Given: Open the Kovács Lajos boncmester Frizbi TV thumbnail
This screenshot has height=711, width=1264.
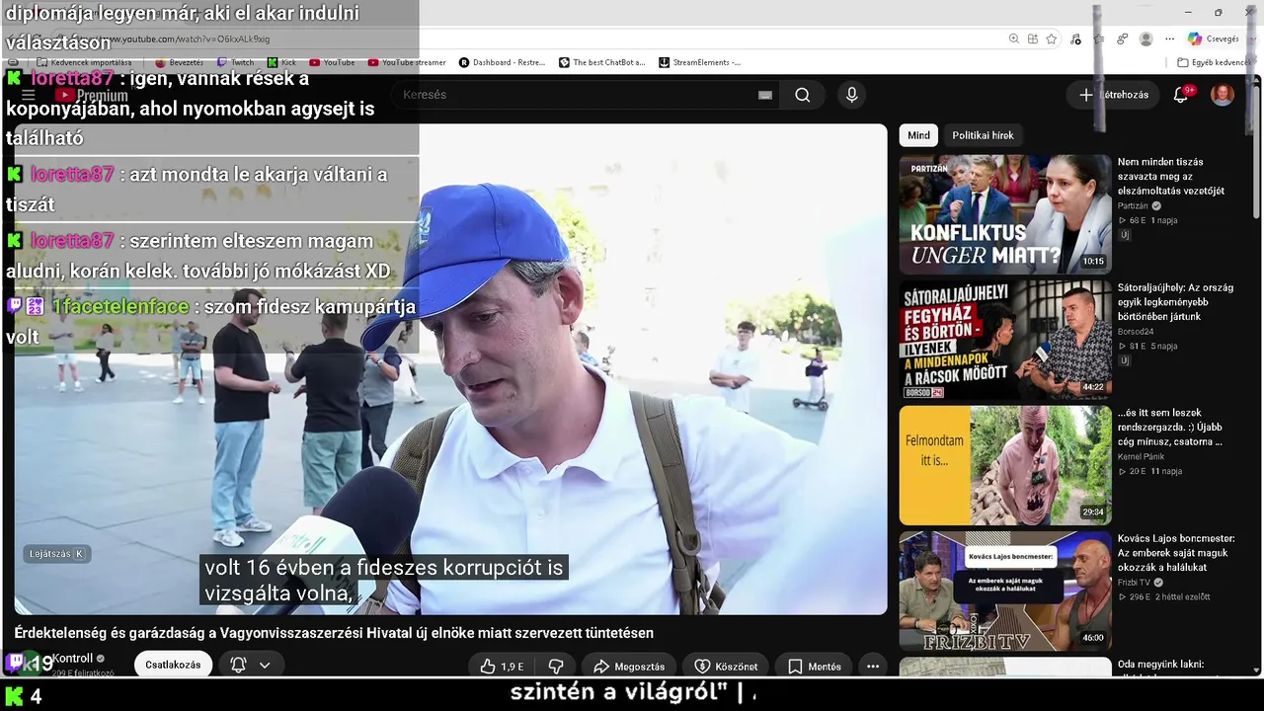Looking at the screenshot, I should 1005,591.
